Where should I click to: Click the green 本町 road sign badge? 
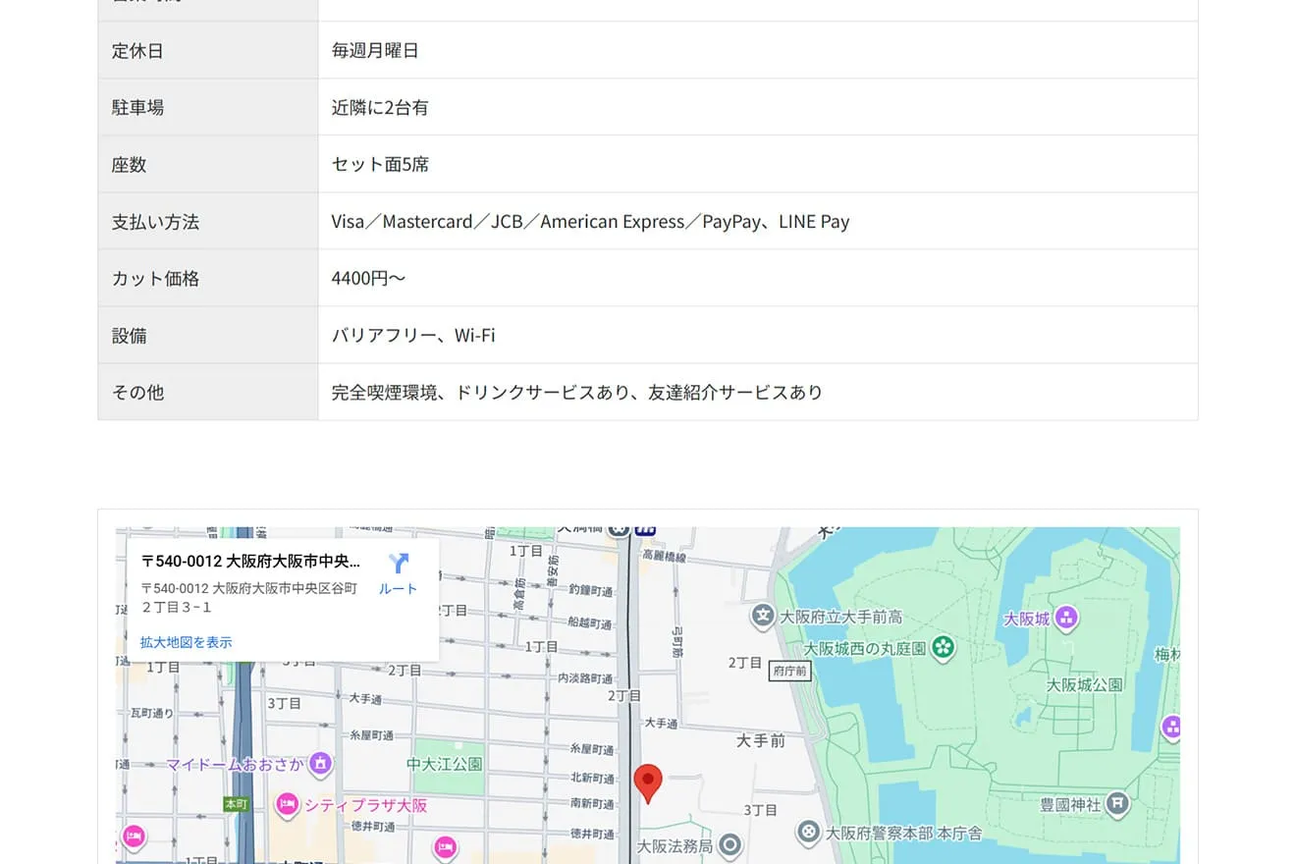coord(236,804)
